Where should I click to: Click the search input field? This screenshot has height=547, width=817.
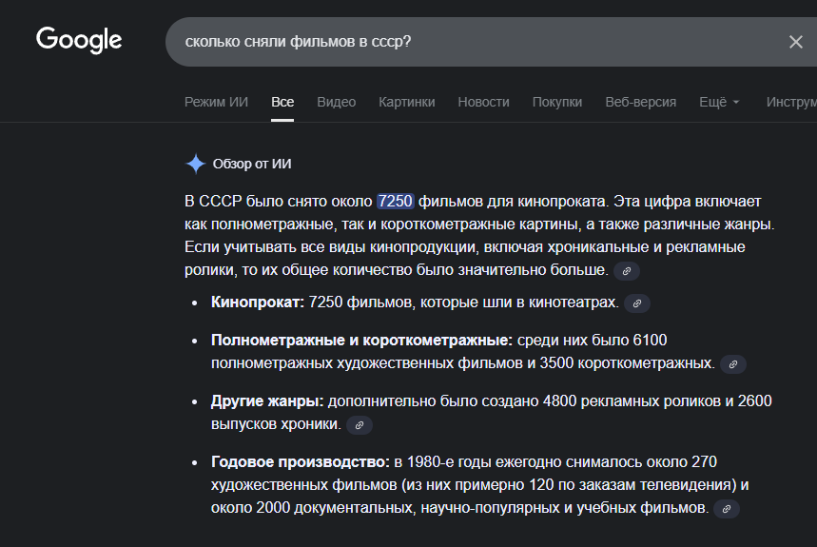point(466,42)
